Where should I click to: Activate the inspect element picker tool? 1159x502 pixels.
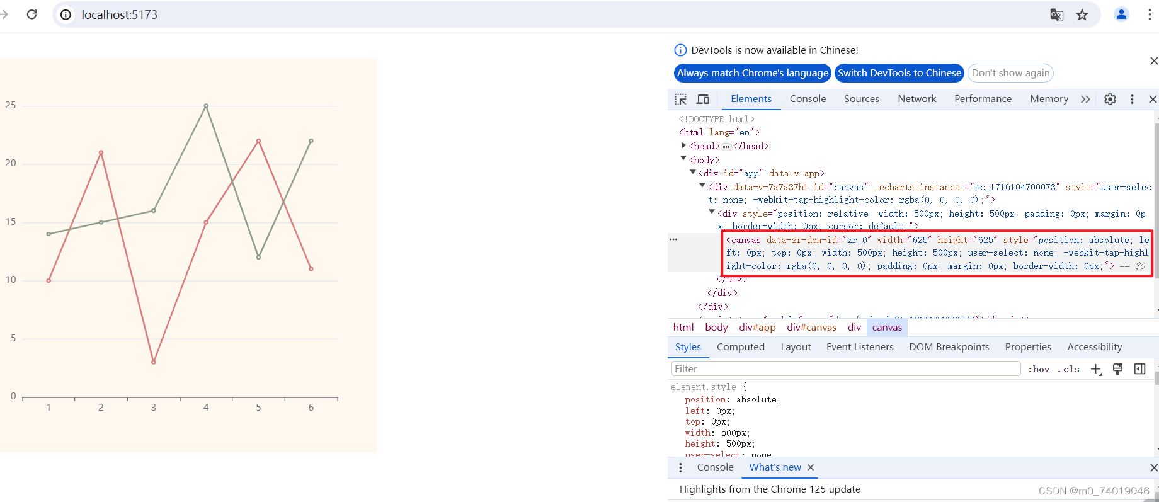(681, 99)
